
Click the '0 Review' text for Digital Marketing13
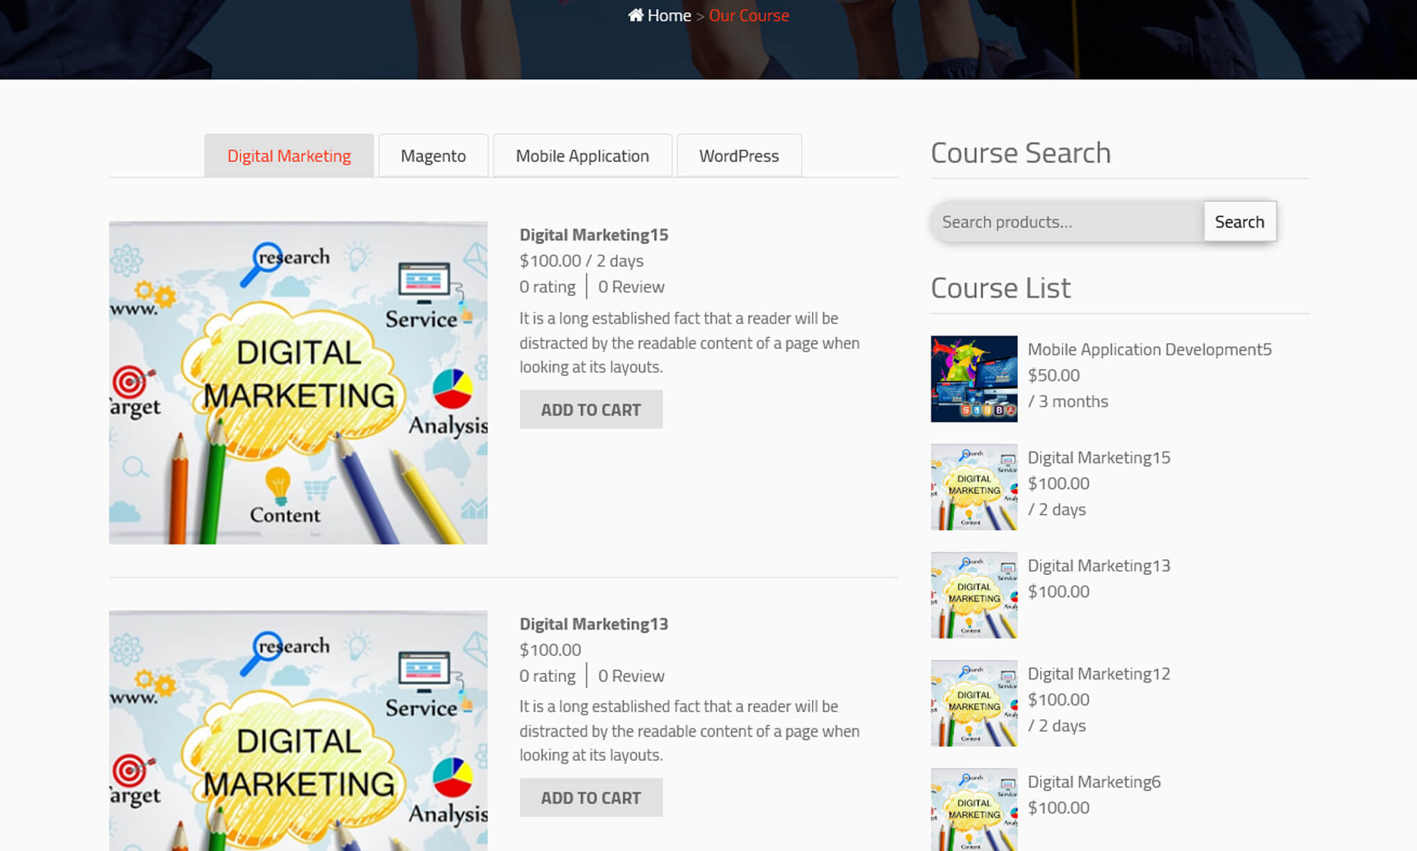click(x=631, y=676)
